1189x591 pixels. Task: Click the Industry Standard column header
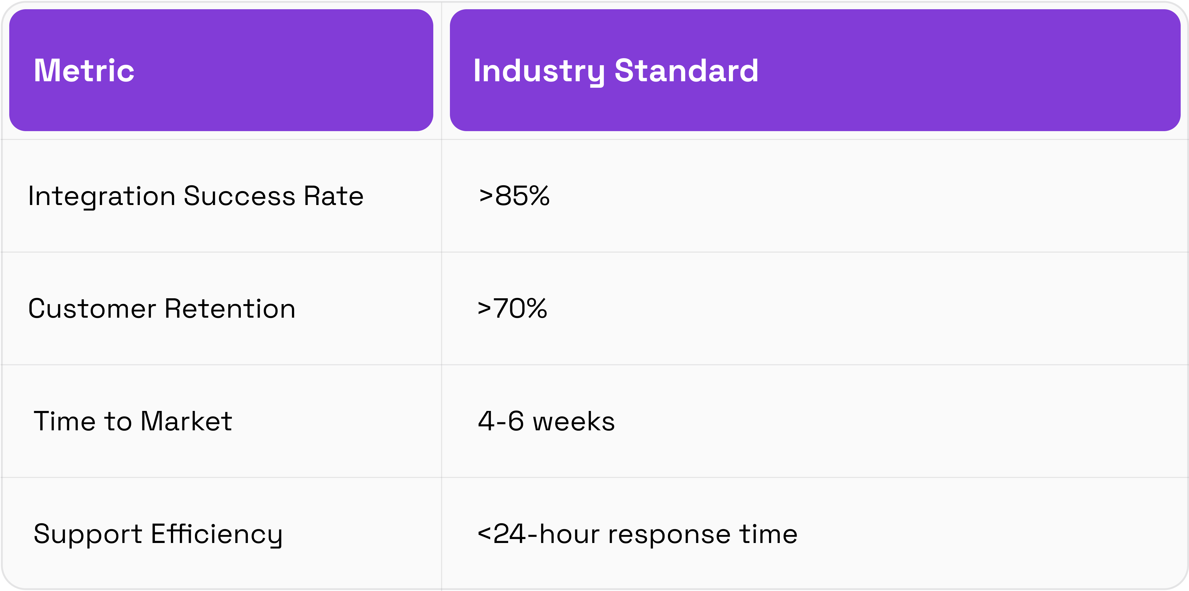click(x=616, y=70)
